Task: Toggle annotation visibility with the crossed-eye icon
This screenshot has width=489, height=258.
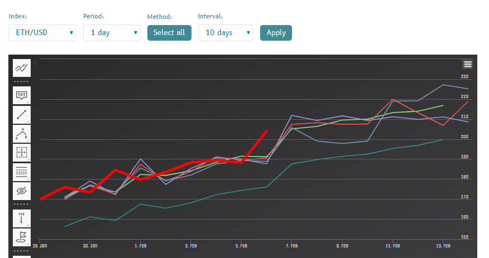Action: pyautogui.click(x=22, y=191)
